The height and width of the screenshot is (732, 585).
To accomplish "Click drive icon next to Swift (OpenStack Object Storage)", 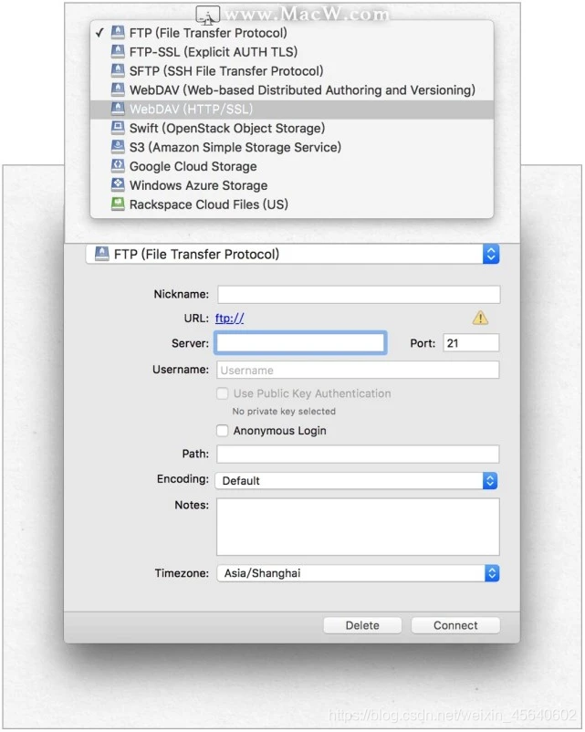I will tap(118, 128).
